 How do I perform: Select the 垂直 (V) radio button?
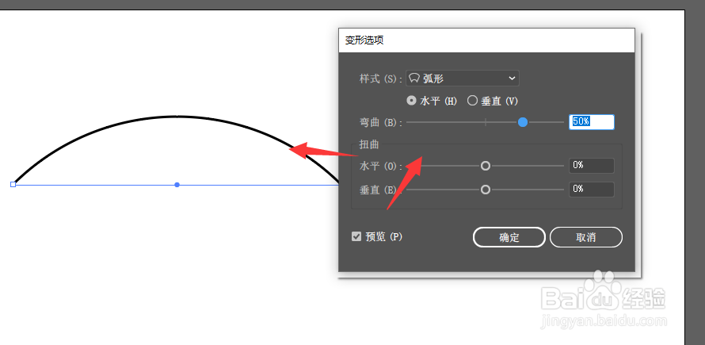472,101
